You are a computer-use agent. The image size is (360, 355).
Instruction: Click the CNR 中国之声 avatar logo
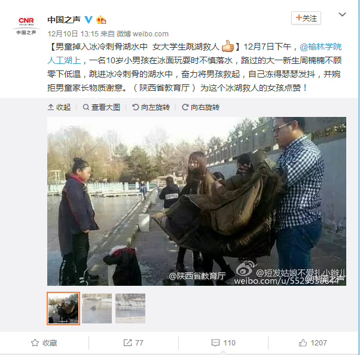coord(26,26)
